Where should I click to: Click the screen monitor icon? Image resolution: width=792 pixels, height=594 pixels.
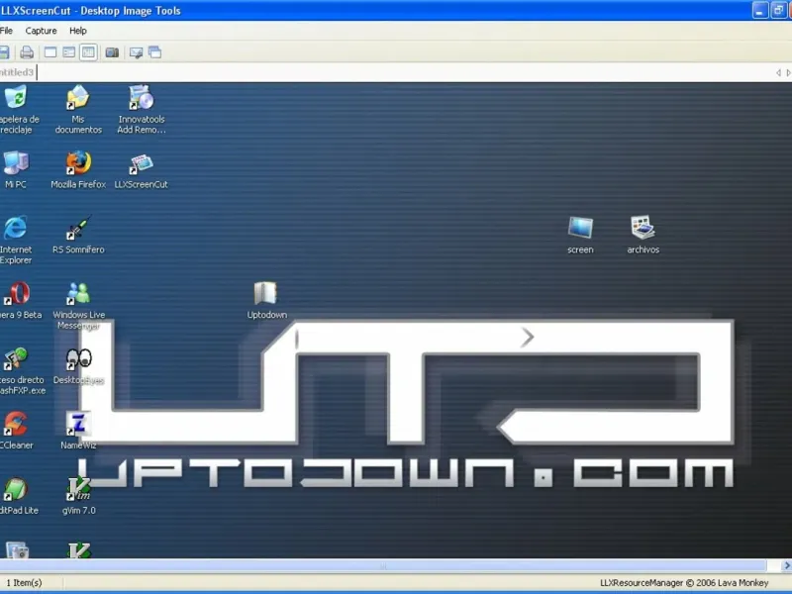click(x=580, y=228)
